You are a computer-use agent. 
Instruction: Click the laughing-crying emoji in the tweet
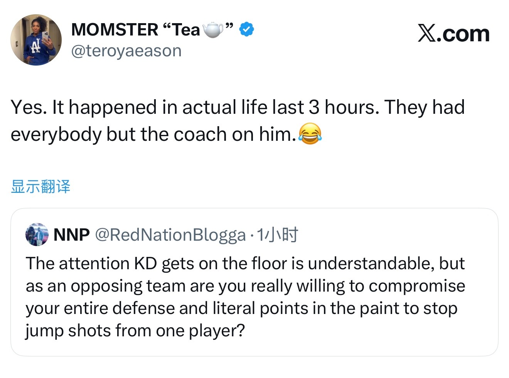click(310, 134)
